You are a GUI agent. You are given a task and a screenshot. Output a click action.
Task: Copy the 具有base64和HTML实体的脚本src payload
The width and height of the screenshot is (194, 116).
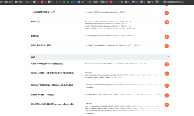click(167, 73)
